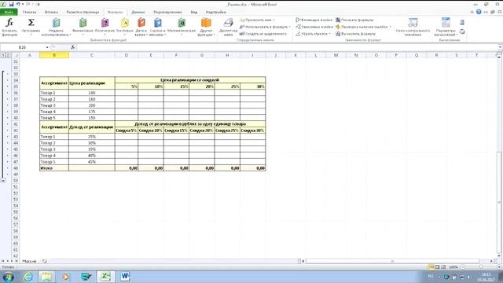The image size is (503, 283).
Task: Open the Text functions library
Action: 124,27
